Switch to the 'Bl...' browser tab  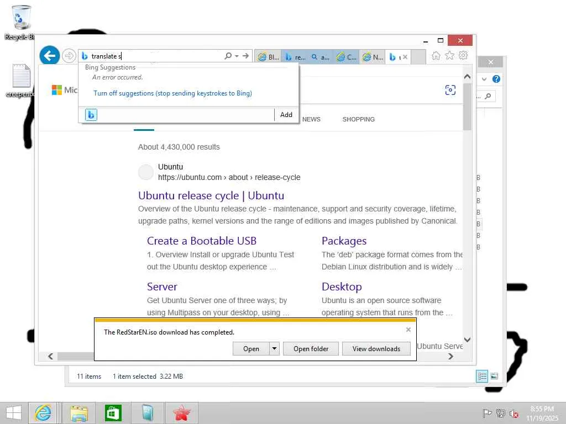pos(268,57)
